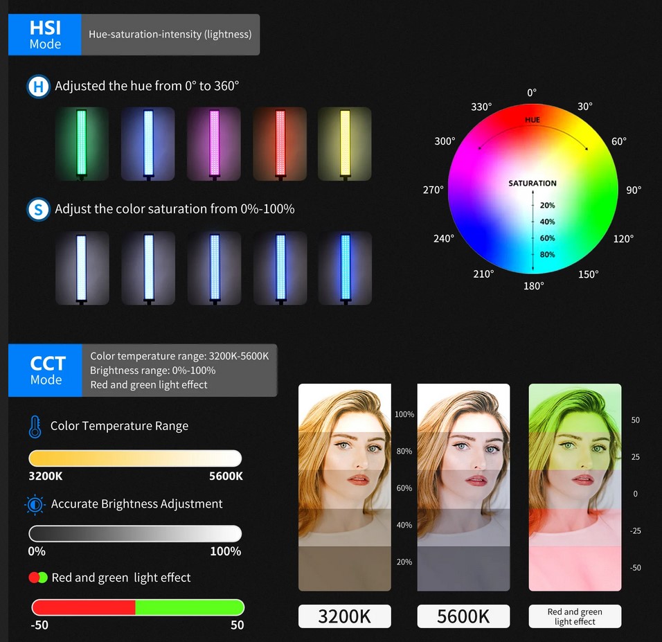Image resolution: width=662 pixels, height=642 pixels.
Task: Open the red-green tinted portrait photo
Action: [x=575, y=487]
